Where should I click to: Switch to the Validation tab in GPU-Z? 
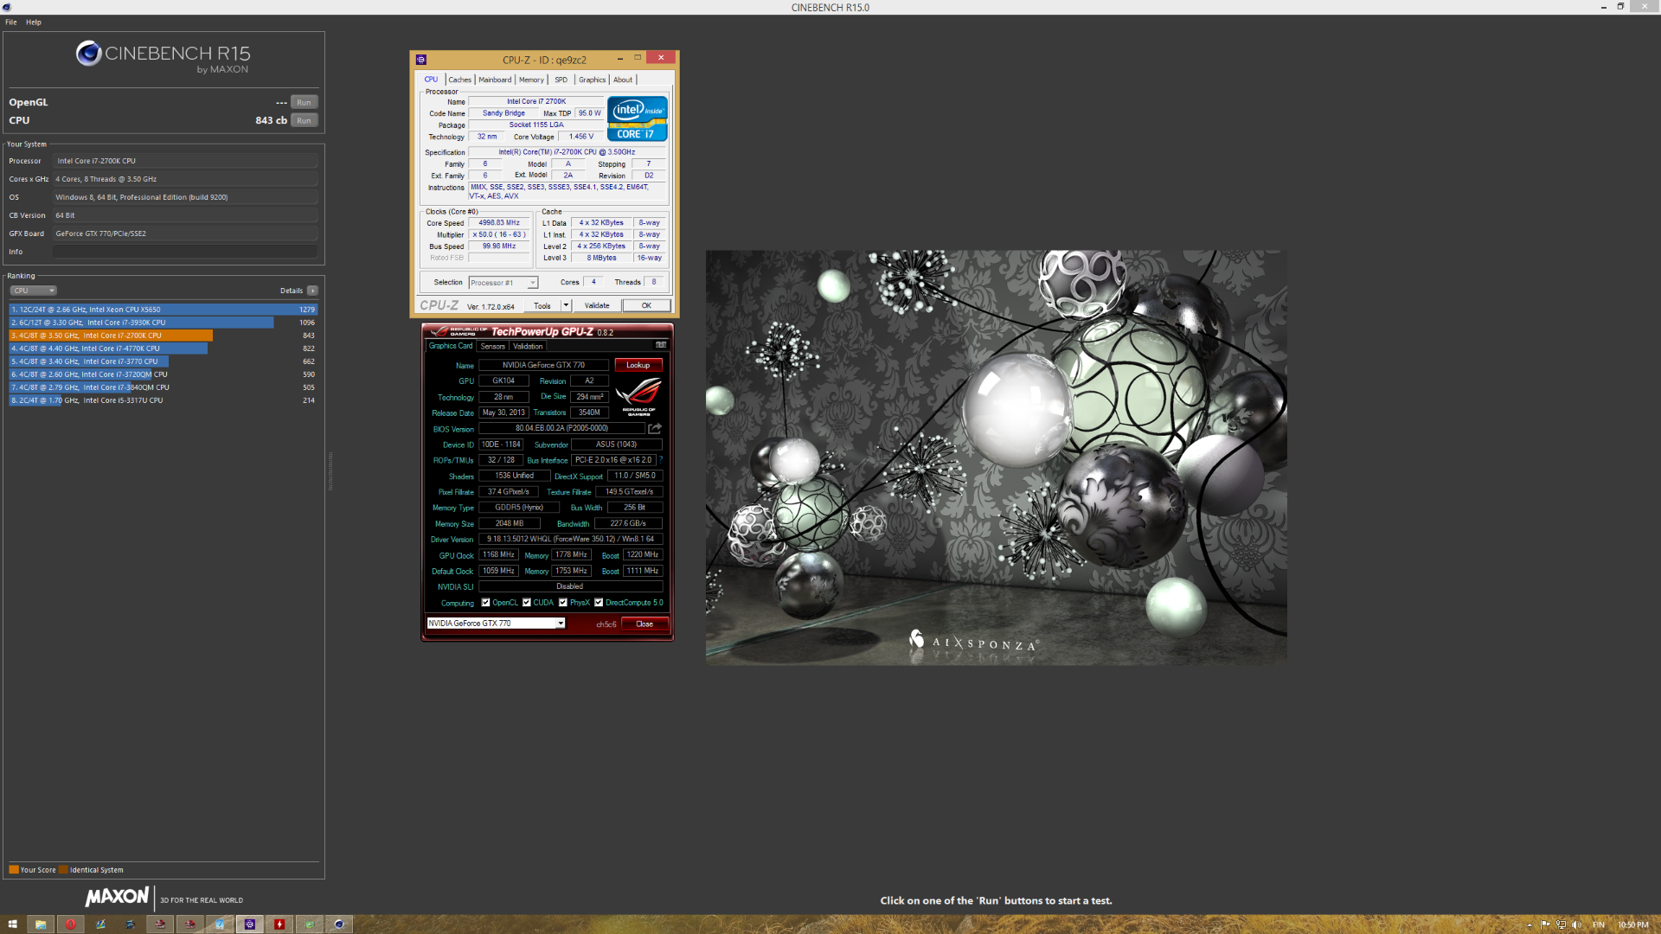pyautogui.click(x=528, y=346)
